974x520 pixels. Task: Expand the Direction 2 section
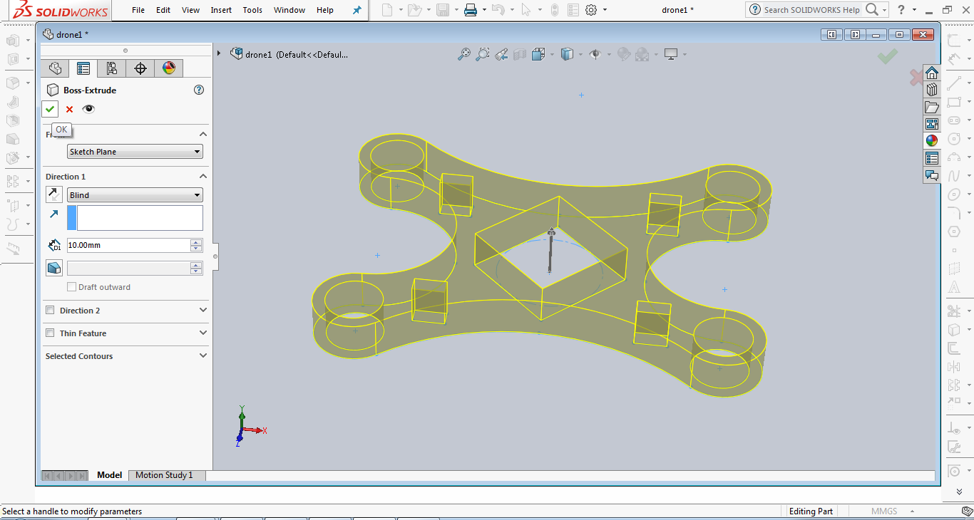203,311
